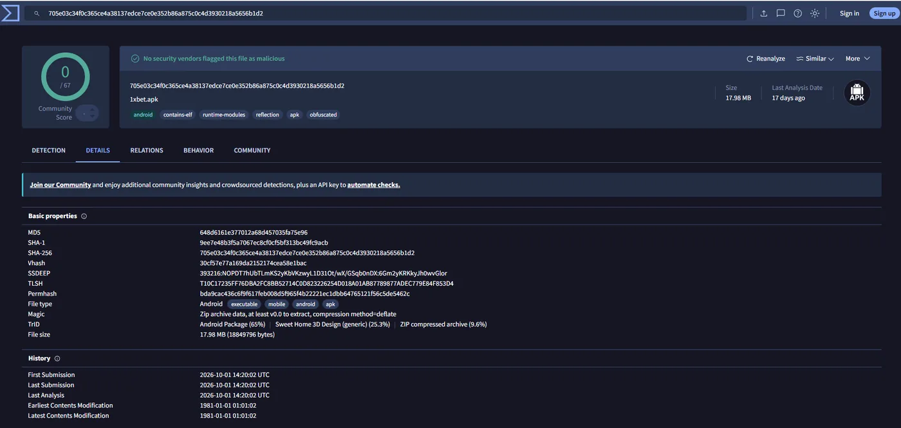This screenshot has height=428, width=901.
Task: Click the APK file type icon
Action: pos(857,93)
